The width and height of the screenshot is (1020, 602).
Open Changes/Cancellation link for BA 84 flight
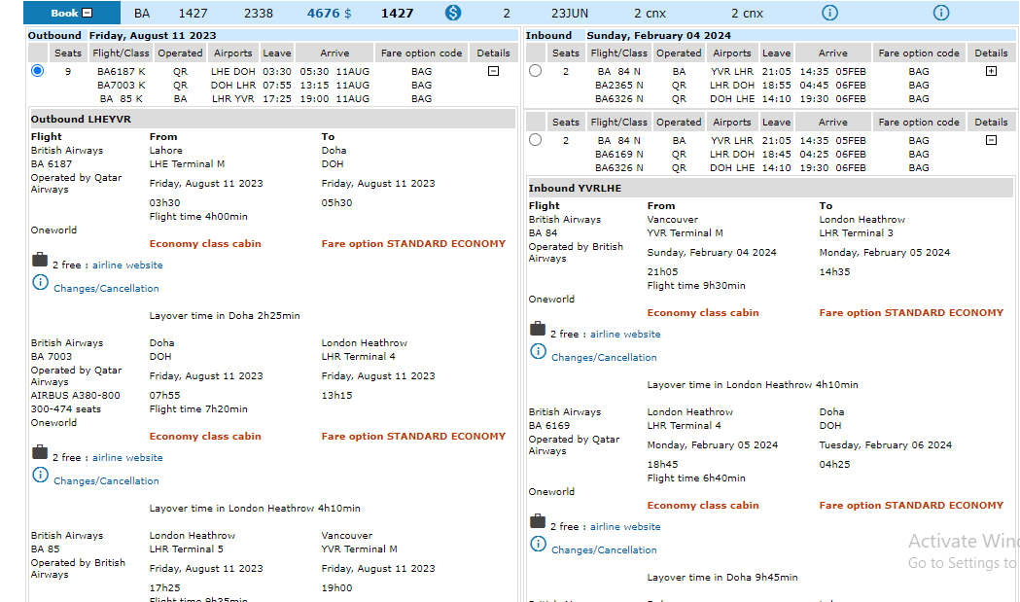coord(604,357)
